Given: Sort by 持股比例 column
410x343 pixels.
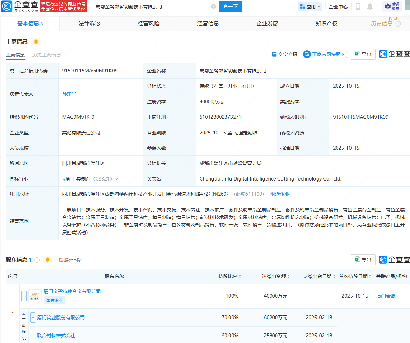Looking at the screenshot, I should (x=230, y=277).
